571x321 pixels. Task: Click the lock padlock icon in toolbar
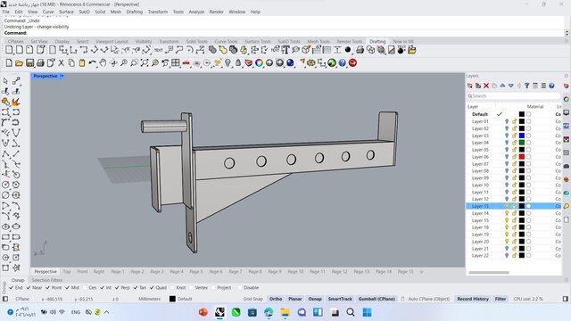[238, 63]
